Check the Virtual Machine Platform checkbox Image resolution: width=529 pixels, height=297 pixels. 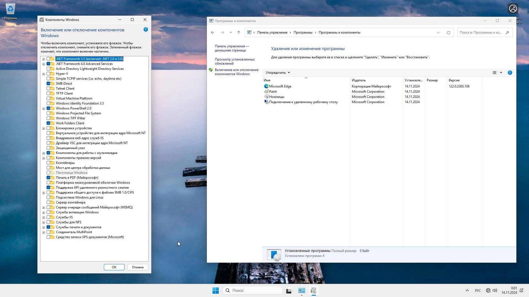[x=48, y=98]
